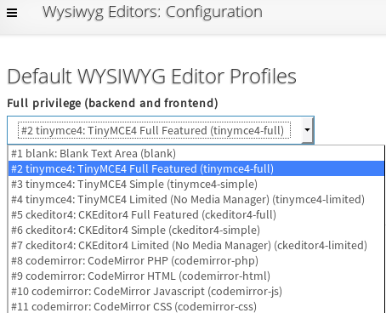The width and height of the screenshot is (386, 313).
Task: Choose '#6 ckeditor4: CKEditor4 Simple' option
Action: pos(196,230)
